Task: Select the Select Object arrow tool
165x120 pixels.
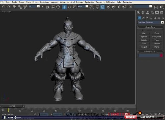Action: point(43,7)
